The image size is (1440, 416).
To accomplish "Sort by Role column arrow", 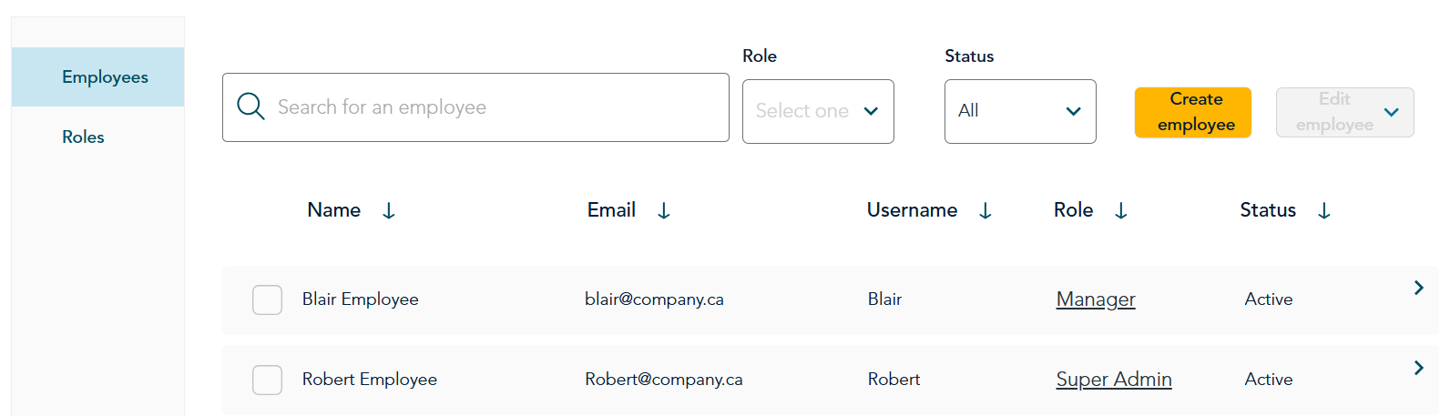I will [x=1121, y=211].
